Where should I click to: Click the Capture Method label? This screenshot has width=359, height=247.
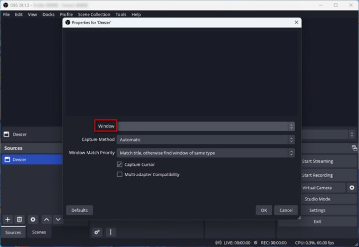98,139
